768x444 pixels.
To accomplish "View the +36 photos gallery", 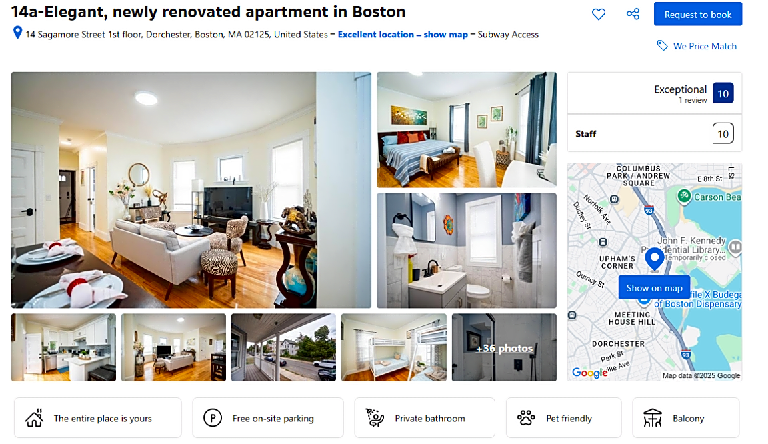I will click(x=504, y=347).
